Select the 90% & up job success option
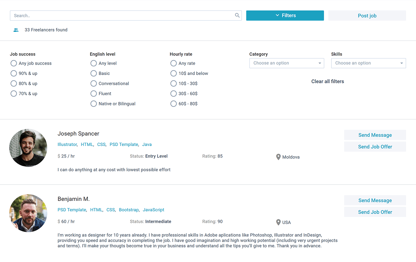Image resolution: width=416 pixels, height=262 pixels. (x=14, y=74)
